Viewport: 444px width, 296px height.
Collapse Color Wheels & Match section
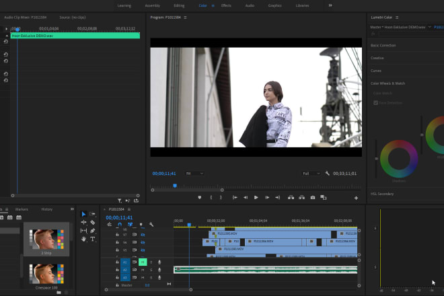tap(388, 83)
